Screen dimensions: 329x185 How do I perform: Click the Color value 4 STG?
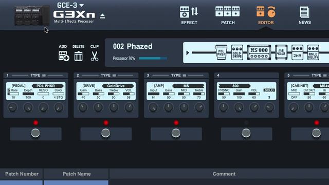click(x=58, y=97)
